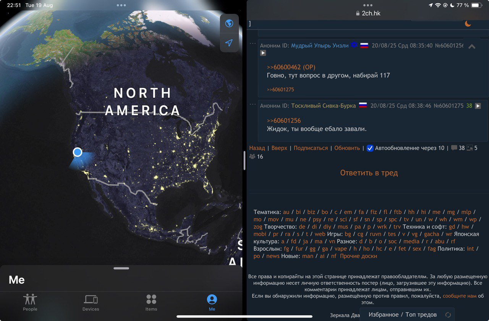Click the Russian flag on Мудрый Упырь post
This screenshot has width=489, height=321.
click(x=364, y=45)
